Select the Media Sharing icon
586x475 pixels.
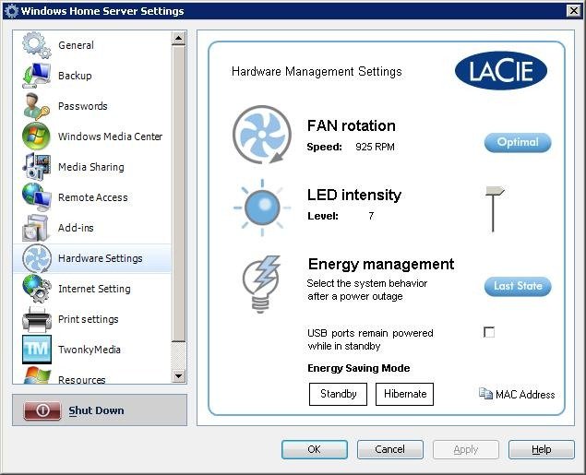coord(36,167)
